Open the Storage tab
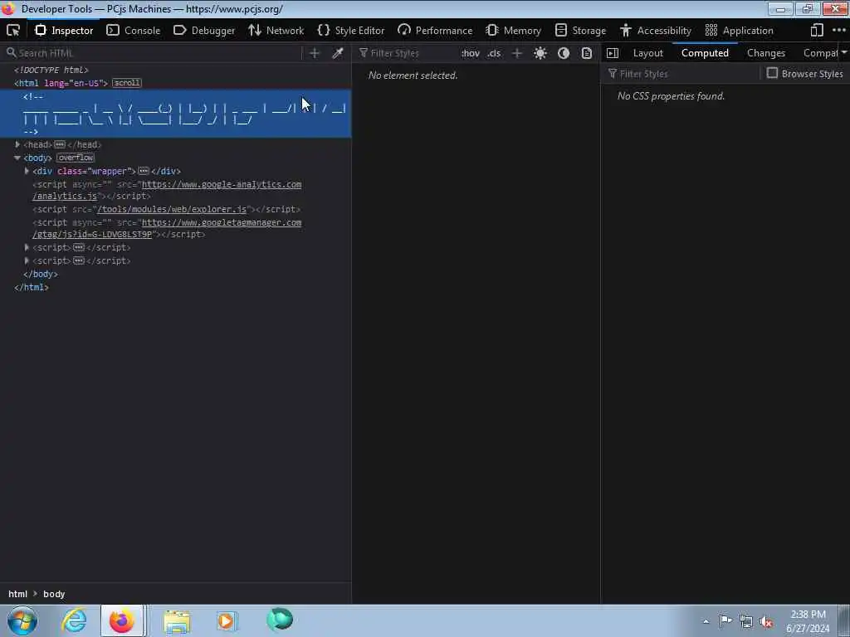The height and width of the screenshot is (637, 850). tap(580, 31)
